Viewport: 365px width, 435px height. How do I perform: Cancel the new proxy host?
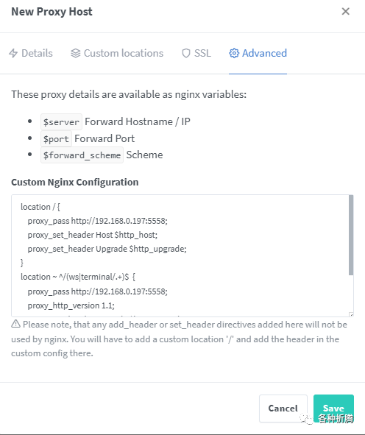coord(283,409)
